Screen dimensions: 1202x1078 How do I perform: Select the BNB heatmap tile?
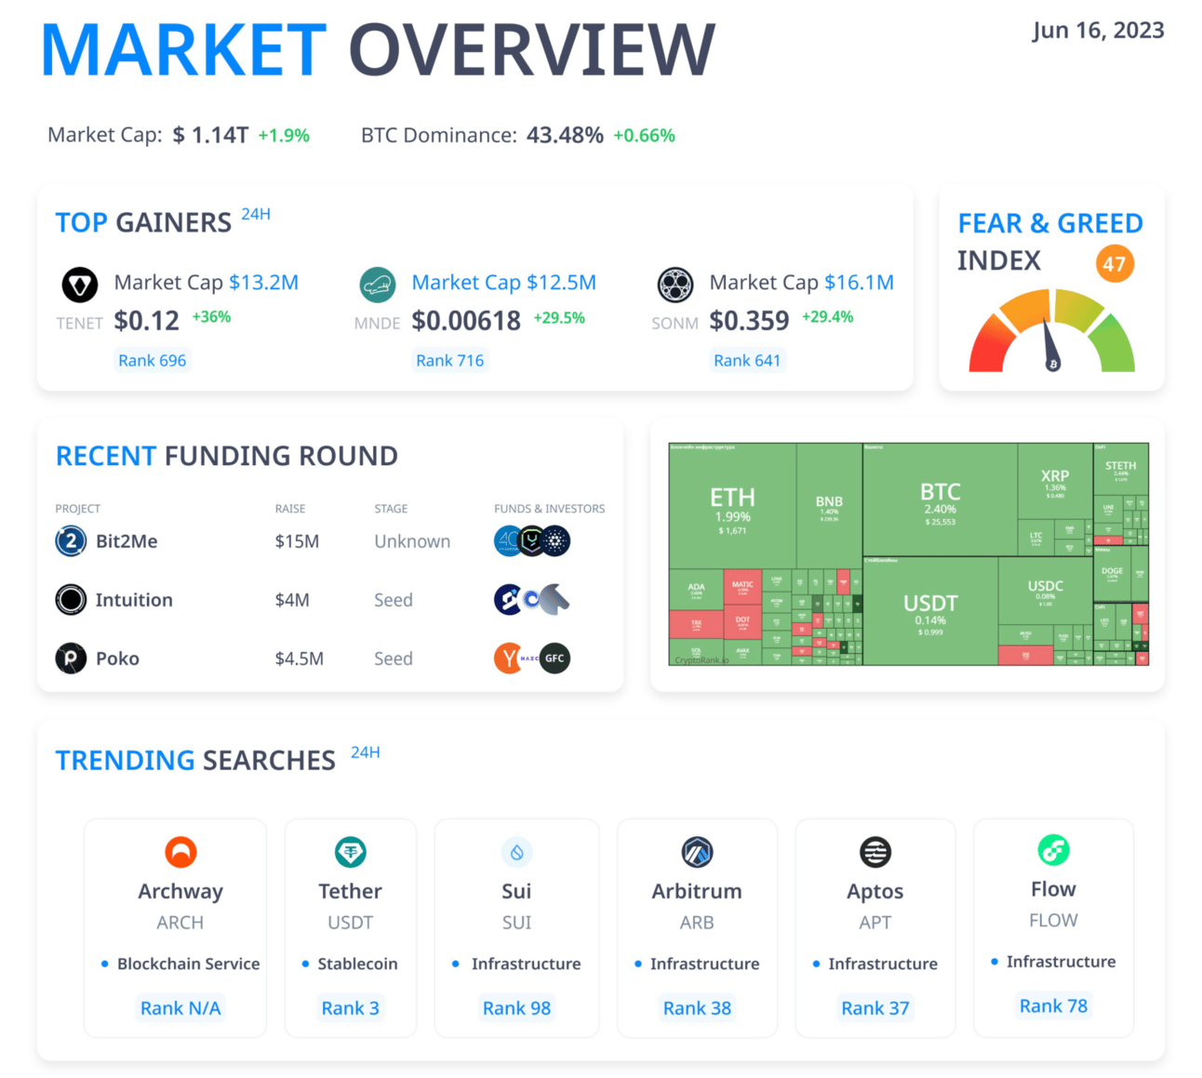click(x=830, y=506)
